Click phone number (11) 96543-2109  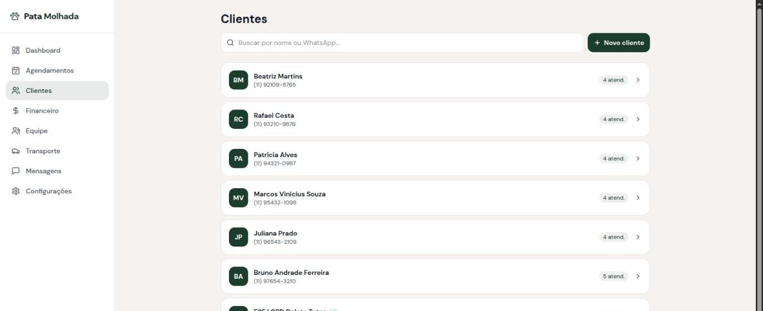point(275,242)
